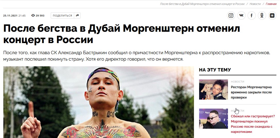Viewport: 280px width, 138px height.
Task: Click НОВОСТИ label above restaurant article
Action: pyautogui.click(x=237, y=82)
